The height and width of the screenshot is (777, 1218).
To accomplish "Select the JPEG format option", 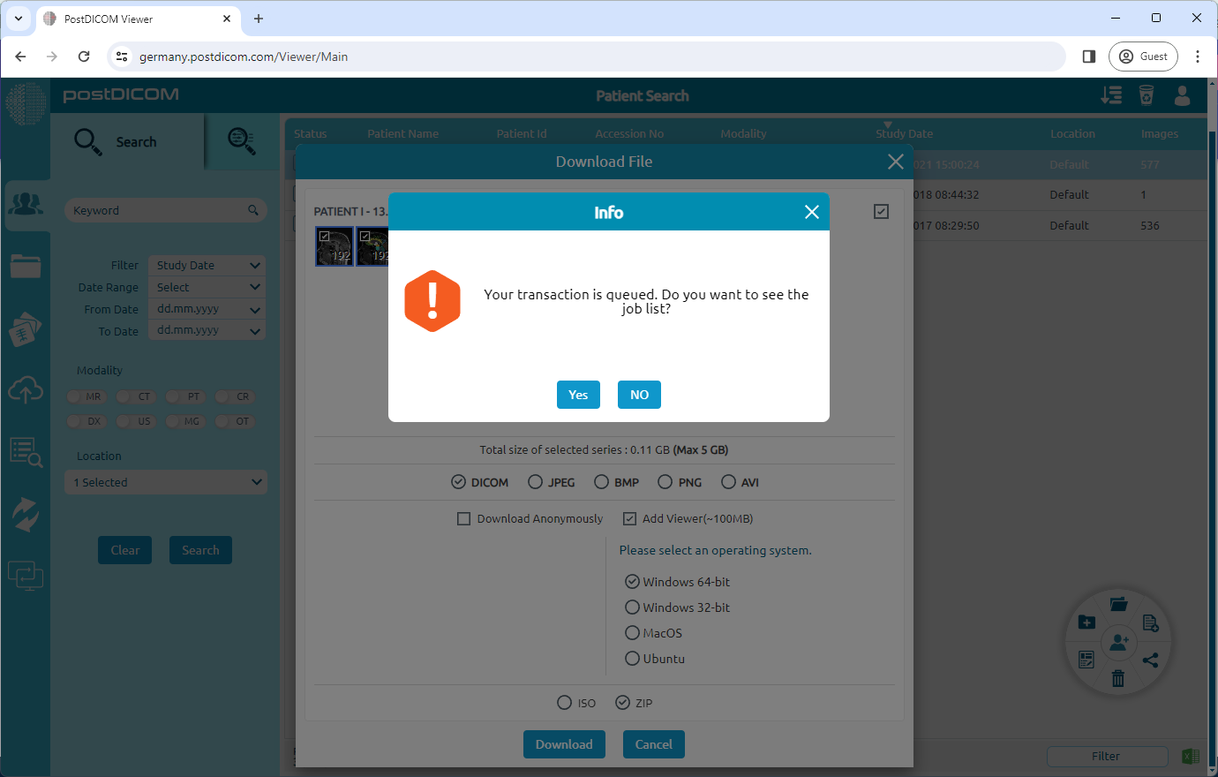I will pos(536,481).
